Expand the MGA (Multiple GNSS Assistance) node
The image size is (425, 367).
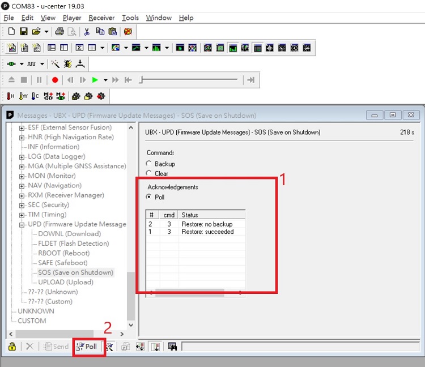click(x=22, y=167)
